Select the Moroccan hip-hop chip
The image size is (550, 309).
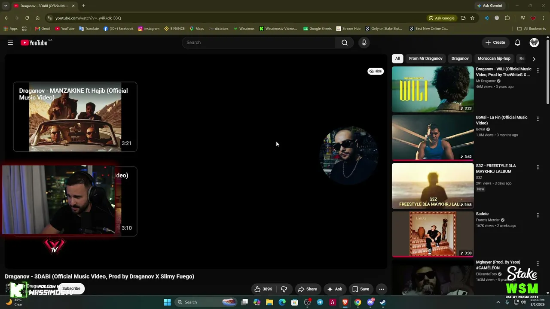coord(494,58)
